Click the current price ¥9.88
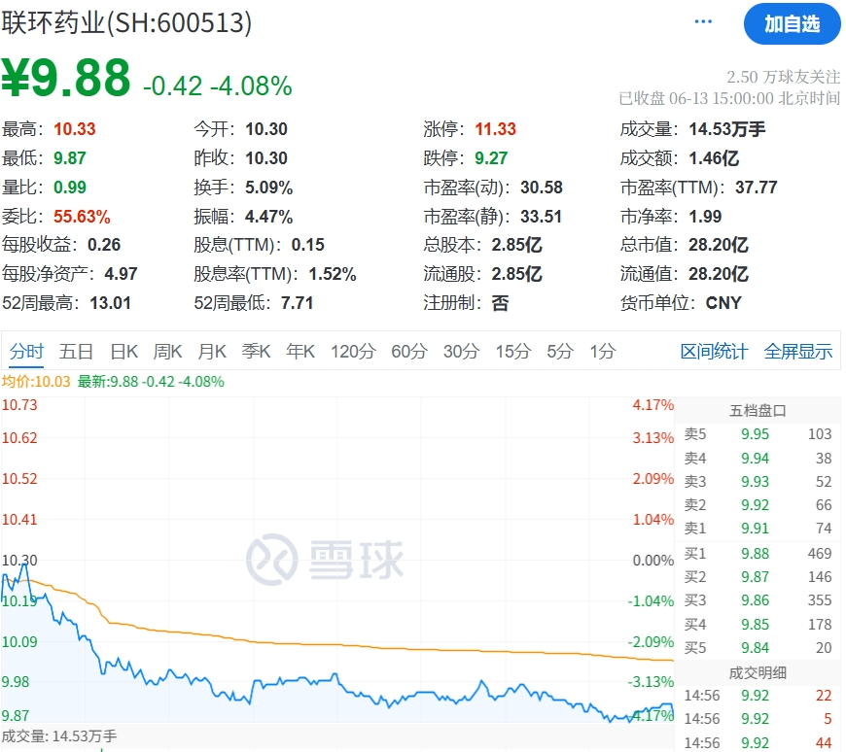The width and height of the screenshot is (846, 752). (x=66, y=78)
